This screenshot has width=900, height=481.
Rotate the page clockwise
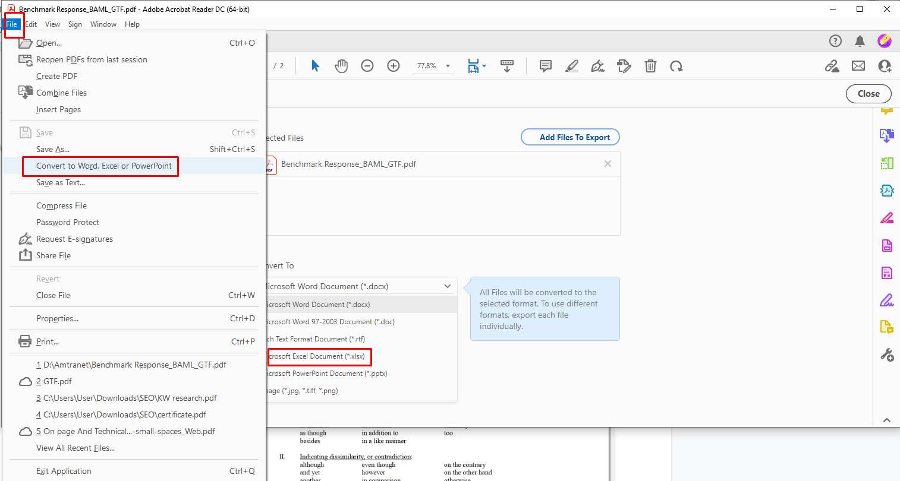pos(676,66)
